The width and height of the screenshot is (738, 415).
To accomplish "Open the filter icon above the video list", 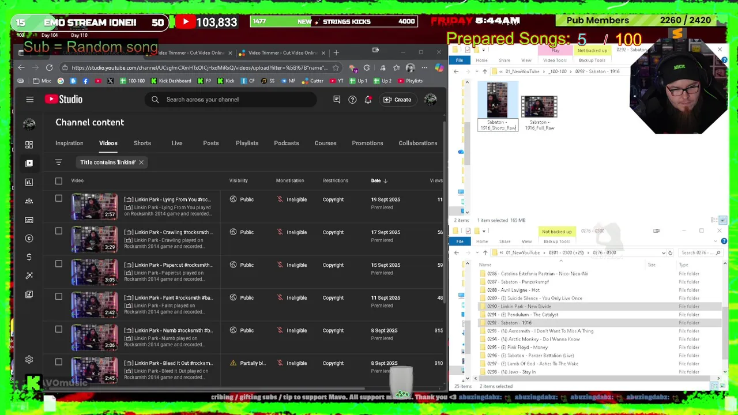I will point(58,163).
